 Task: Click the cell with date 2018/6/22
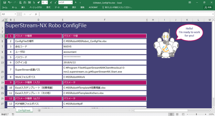point(105,63)
